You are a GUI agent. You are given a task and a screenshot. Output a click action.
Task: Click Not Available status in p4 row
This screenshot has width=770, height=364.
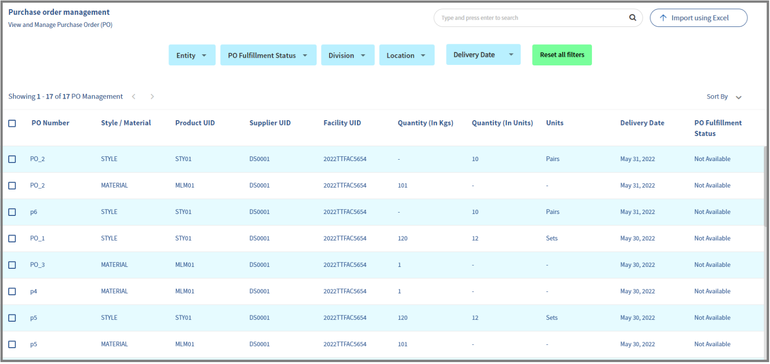712,291
